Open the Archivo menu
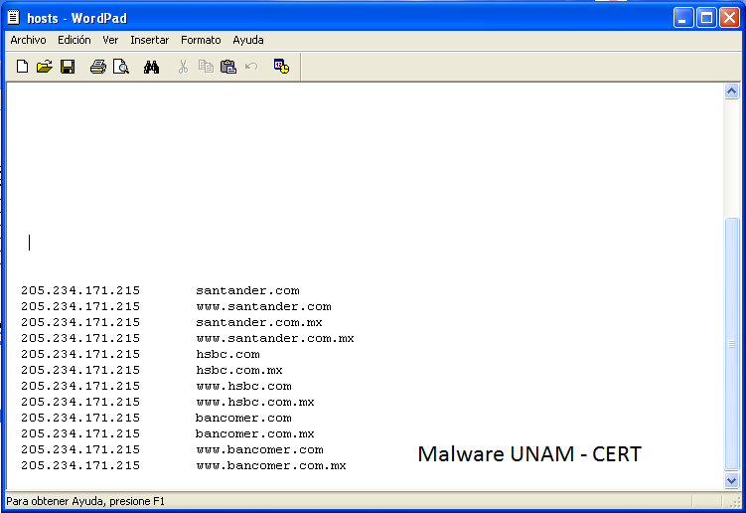Screen dimensions: 746x513 click(28, 40)
